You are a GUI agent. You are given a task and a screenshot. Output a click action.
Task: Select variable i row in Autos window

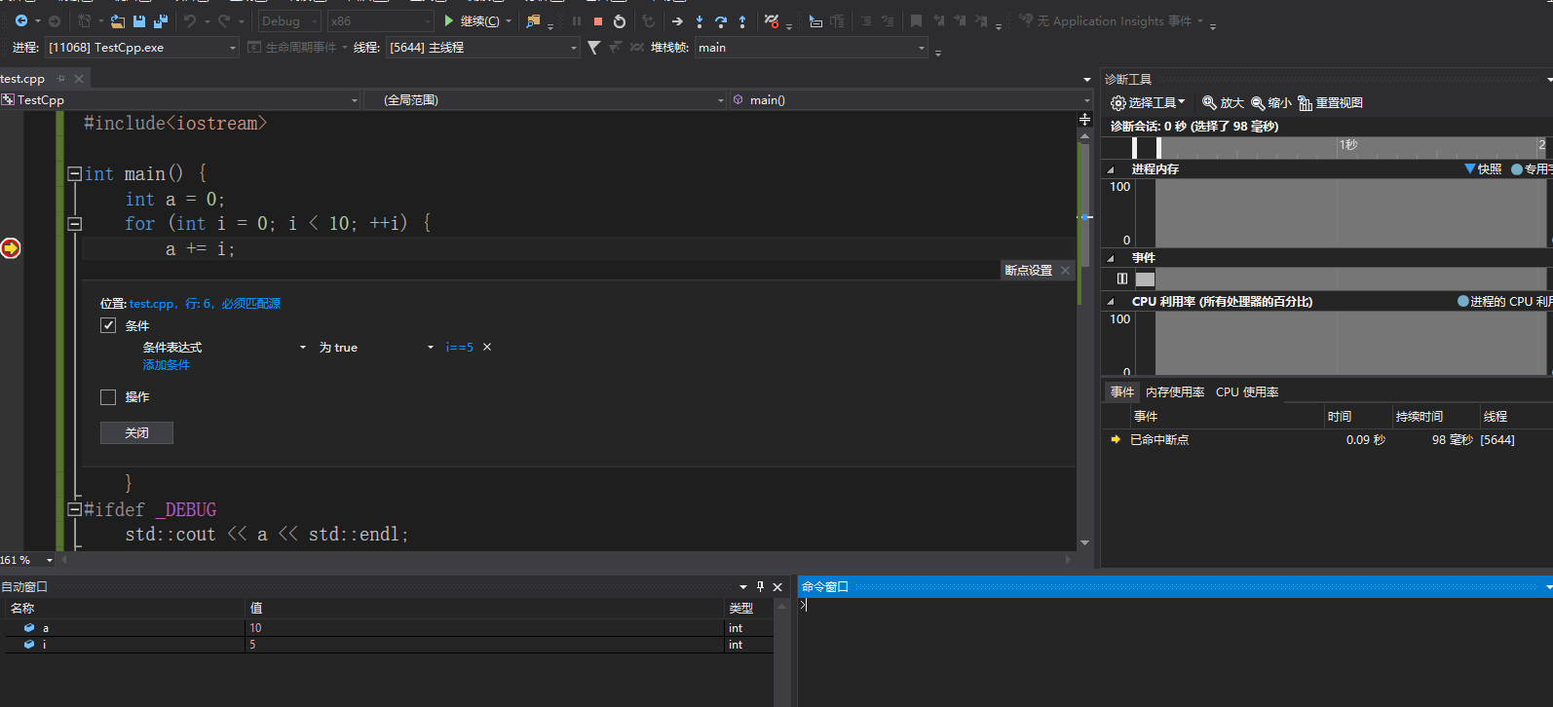tap(390, 645)
